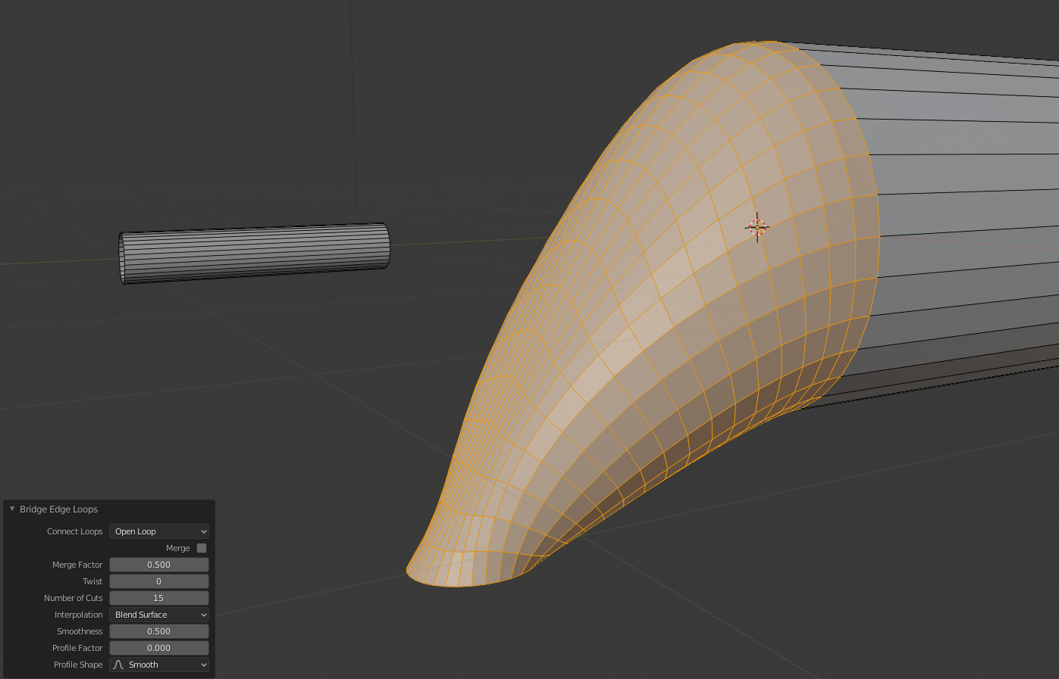Select the Twist value field
Screen dimensions: 1059x679
158,581
